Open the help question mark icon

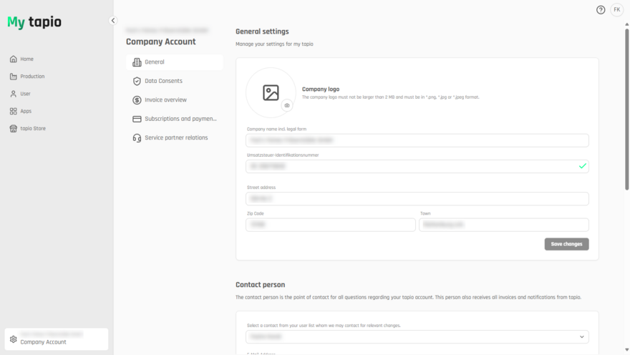pos(600,10)
